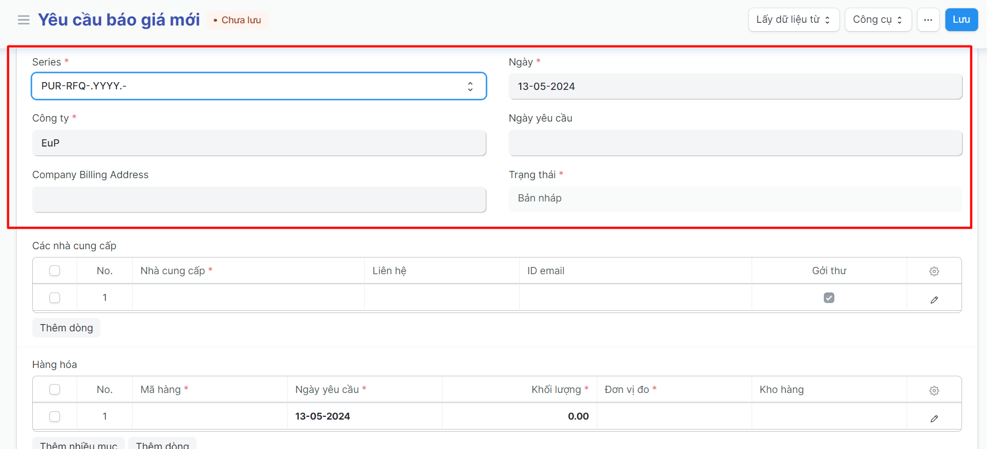Click the three-dots more options button
Screen dimensions: 987x449
(x=928, y=20)
